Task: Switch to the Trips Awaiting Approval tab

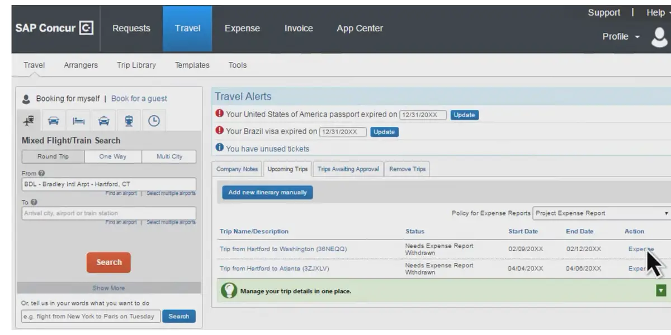Action: coord(347,169)
